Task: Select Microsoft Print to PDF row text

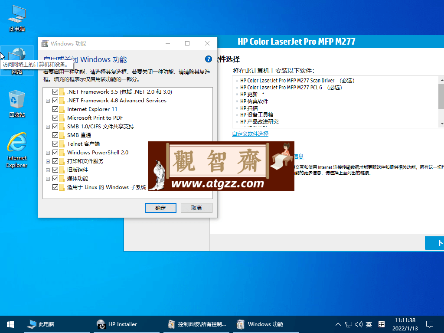Action: pos(95,118)
